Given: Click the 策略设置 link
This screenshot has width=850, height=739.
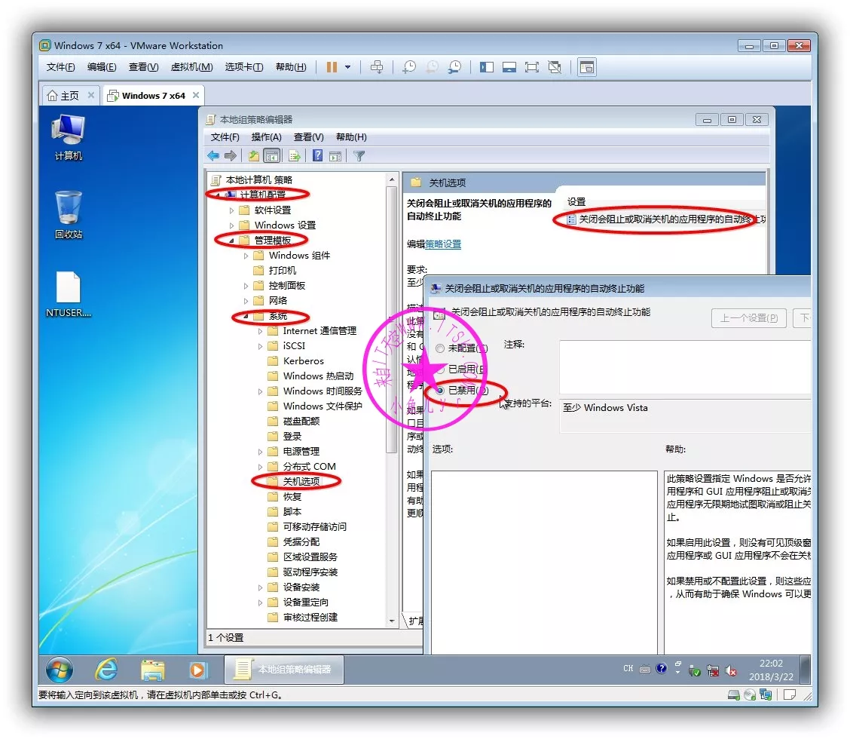Looking at the screenshot, I should 443,244.
